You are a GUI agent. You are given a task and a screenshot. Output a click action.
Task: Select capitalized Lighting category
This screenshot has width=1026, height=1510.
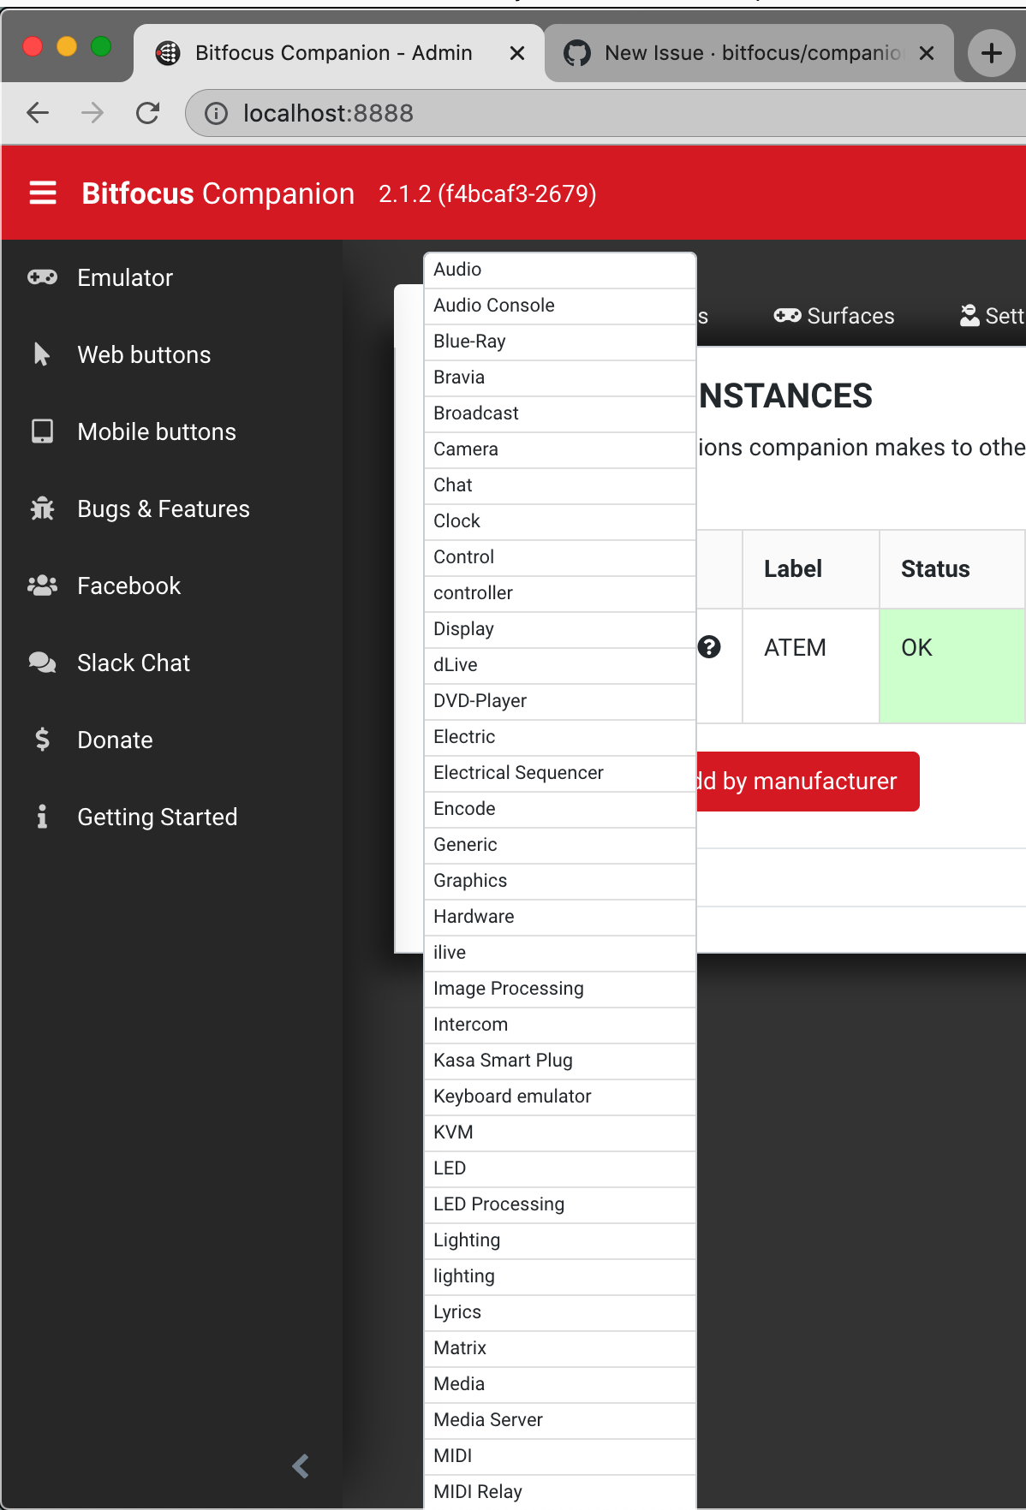[560, 1240]
